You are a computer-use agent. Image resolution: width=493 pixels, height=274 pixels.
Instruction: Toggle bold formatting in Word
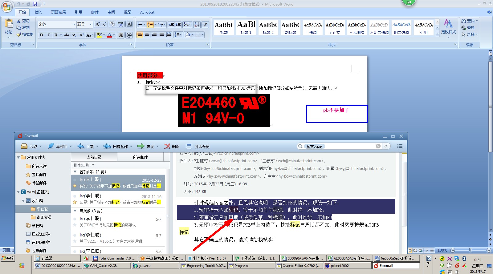pyautogui.click(x=41, y=35)
